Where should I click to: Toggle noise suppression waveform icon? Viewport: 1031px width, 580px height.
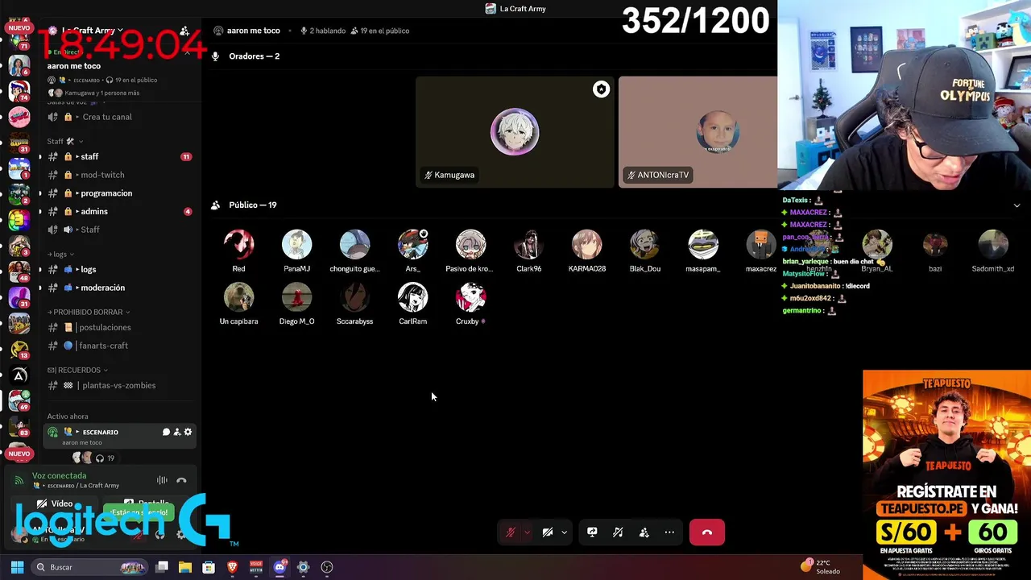pos(162,480)
